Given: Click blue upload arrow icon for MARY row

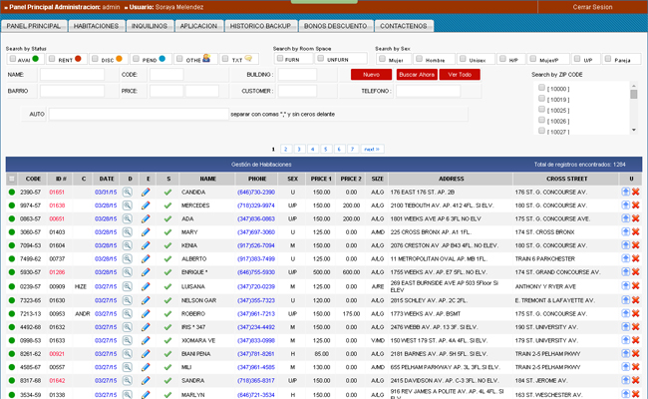Looking at the screenshot, I should (625, 231).
